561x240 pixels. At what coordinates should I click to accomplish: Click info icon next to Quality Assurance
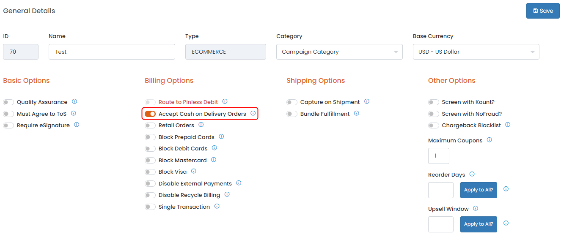(74, 102)
